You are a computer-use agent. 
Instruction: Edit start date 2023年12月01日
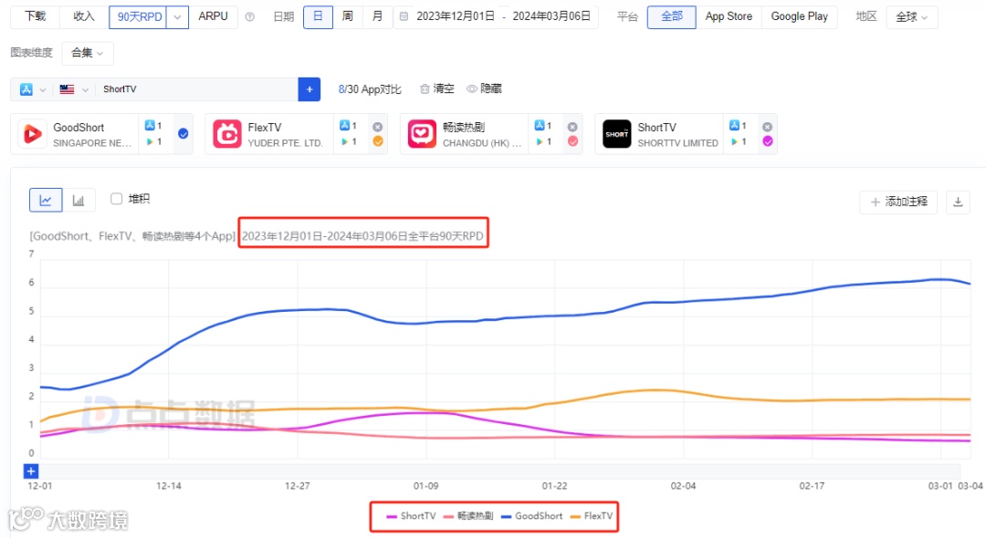point(456,16)
